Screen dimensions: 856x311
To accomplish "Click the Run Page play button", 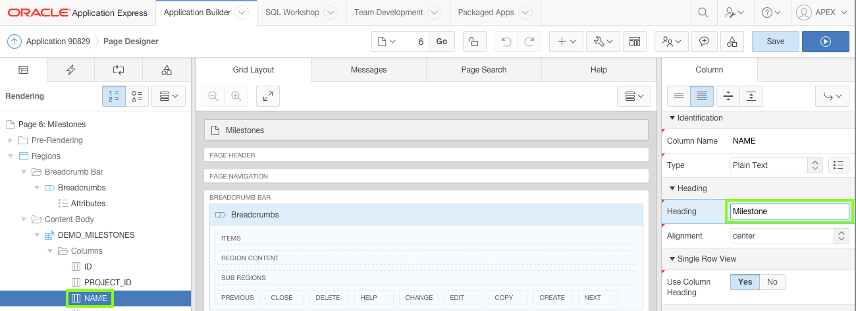I will click(x=825, y=41).
